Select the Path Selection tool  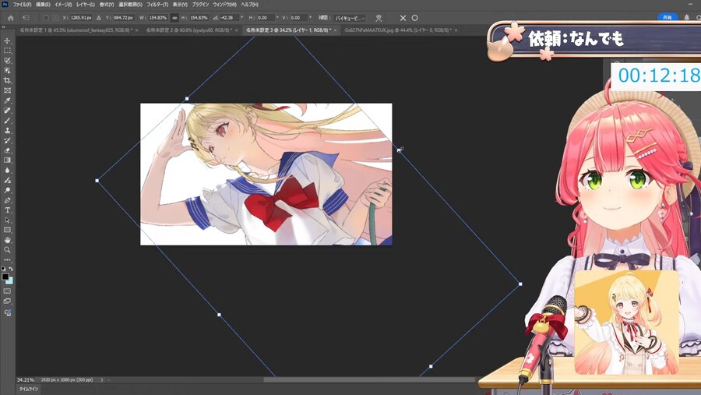pos(7,220)
